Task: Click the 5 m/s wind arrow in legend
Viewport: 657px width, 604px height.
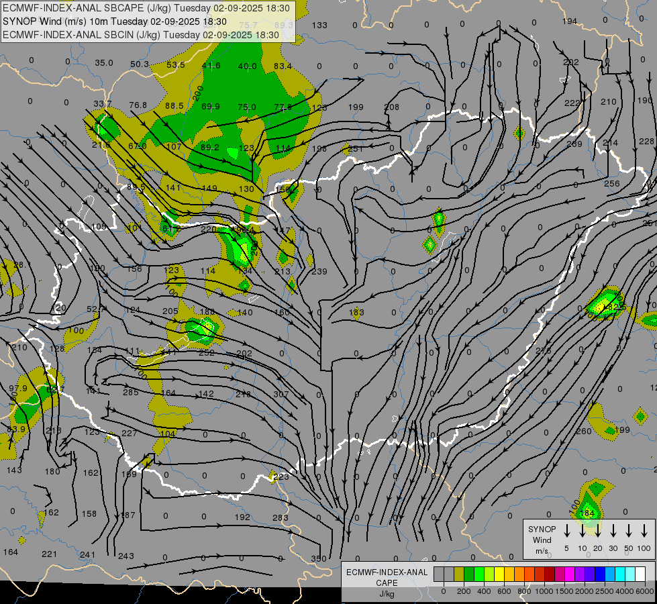Action: click(x=566, y=531)
